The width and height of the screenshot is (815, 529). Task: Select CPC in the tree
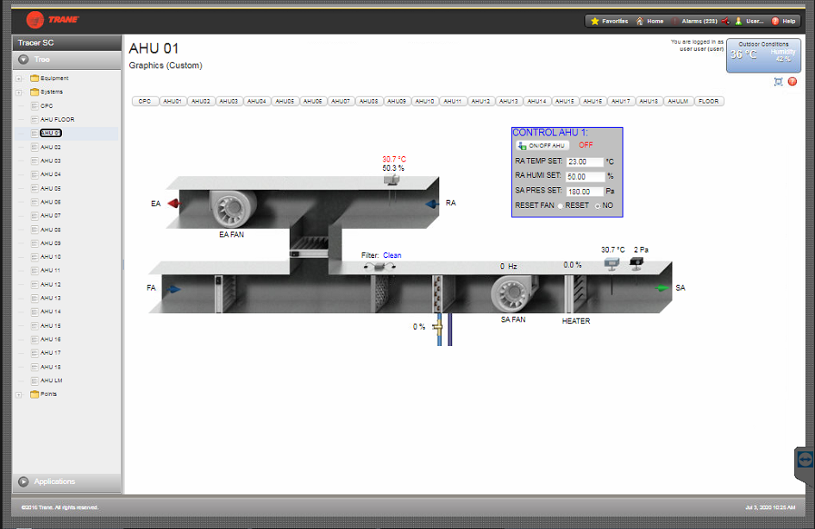tap(47, 105)
